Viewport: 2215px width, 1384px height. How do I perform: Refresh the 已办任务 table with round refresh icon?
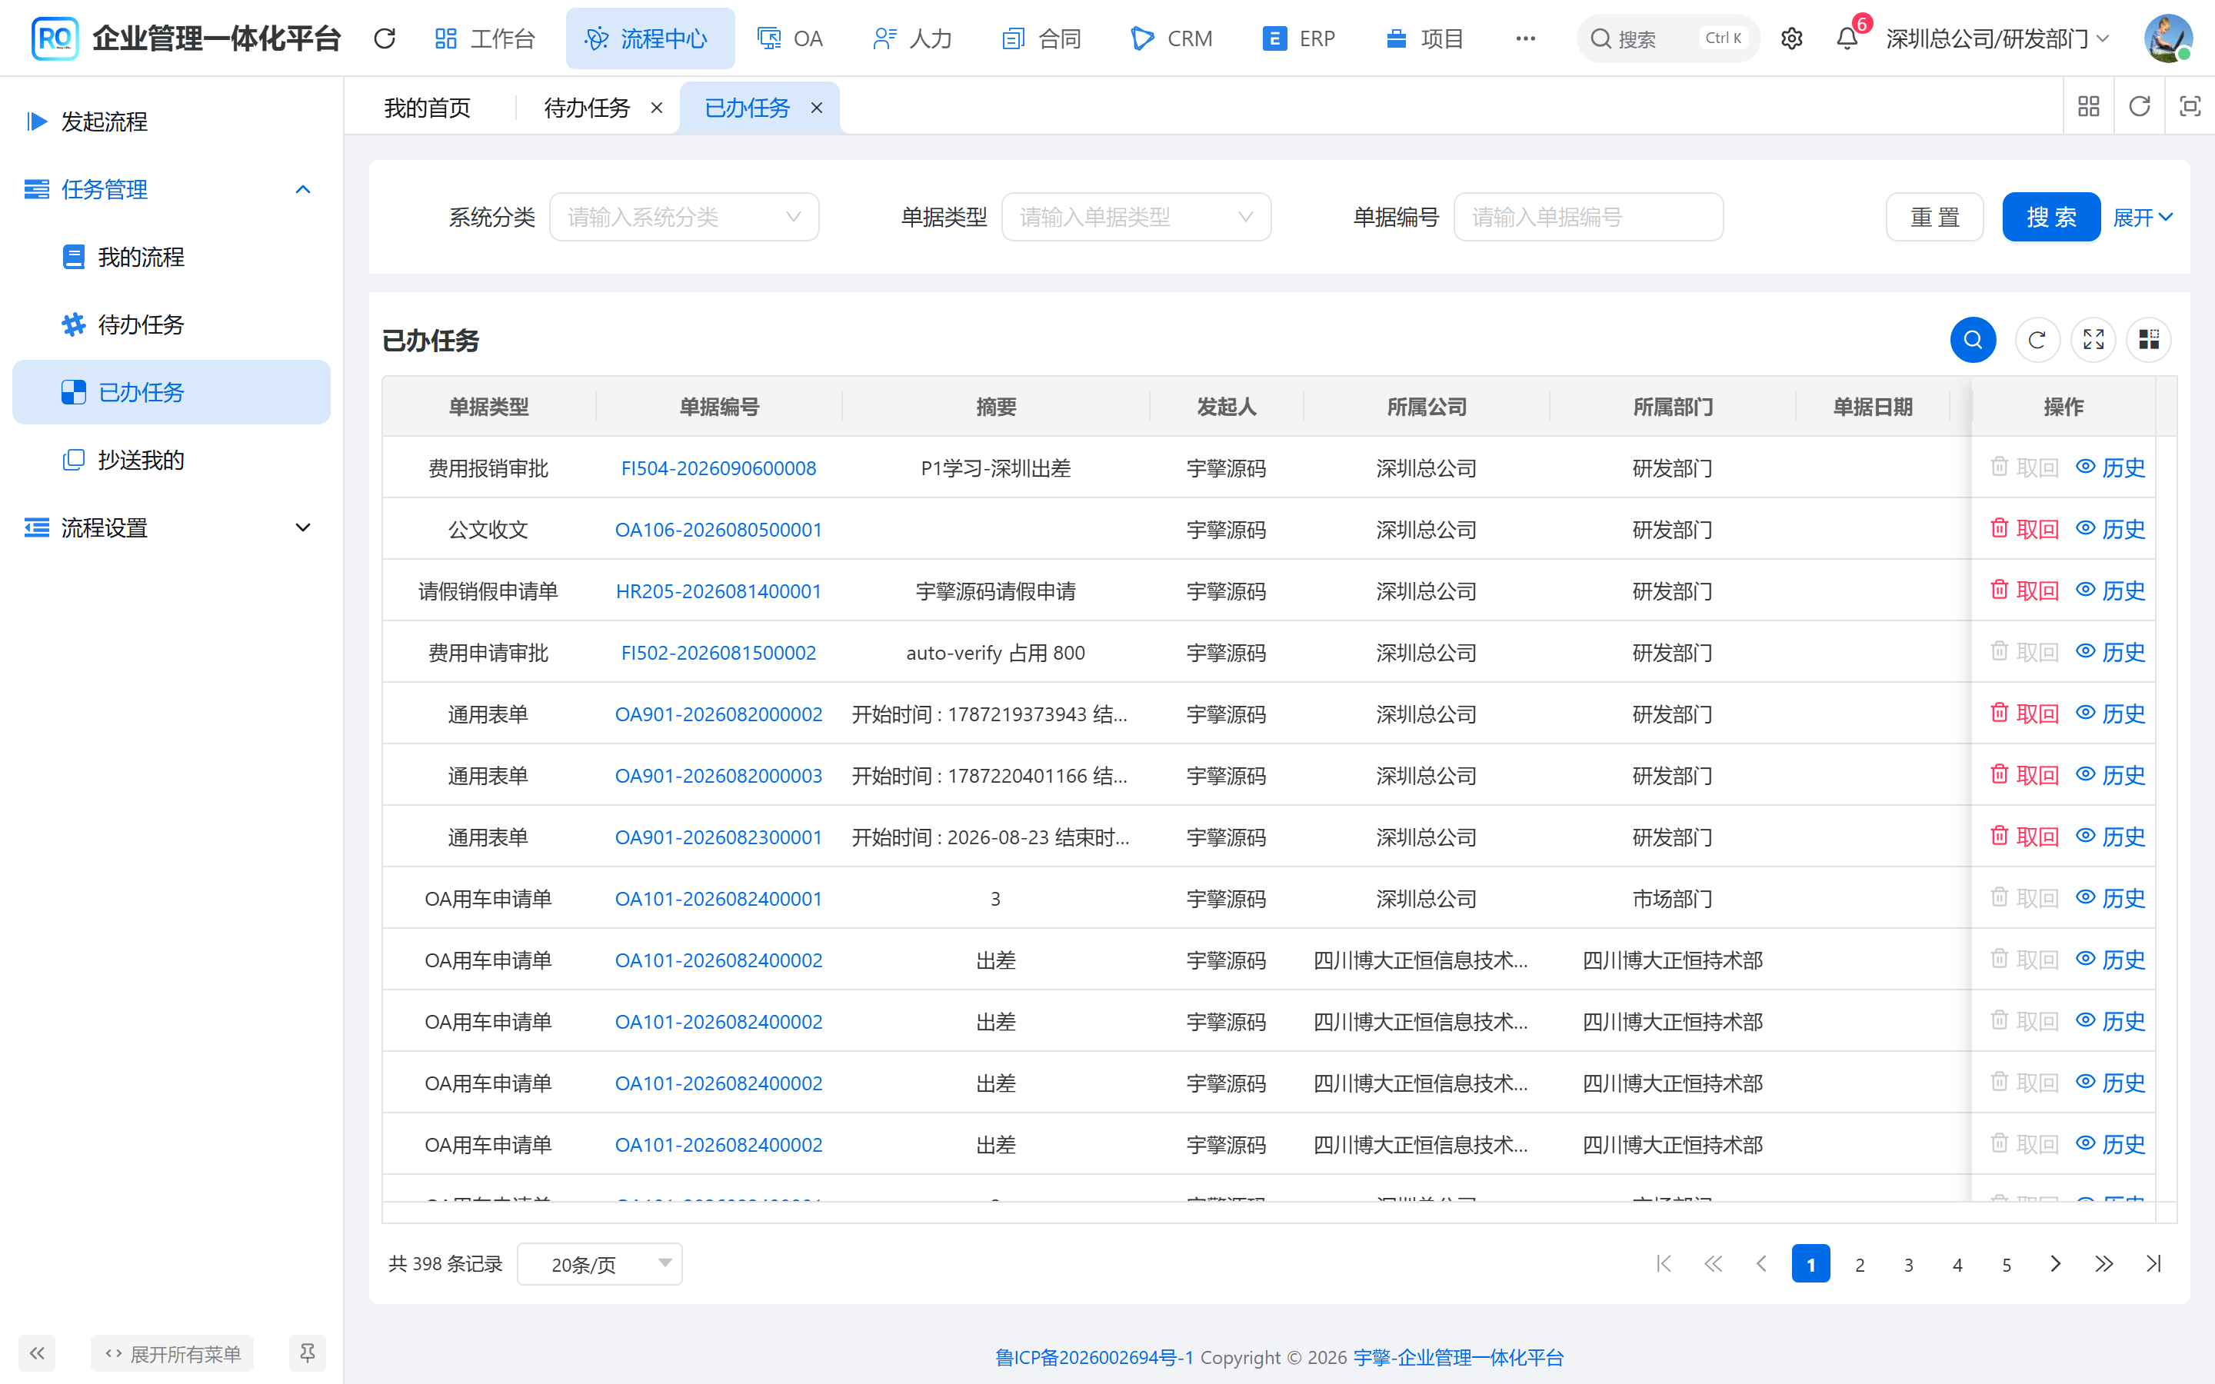point(2037,341)
